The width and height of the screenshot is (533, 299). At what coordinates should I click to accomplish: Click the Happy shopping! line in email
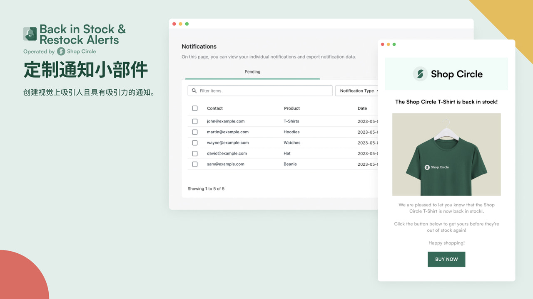coord(446,243)
